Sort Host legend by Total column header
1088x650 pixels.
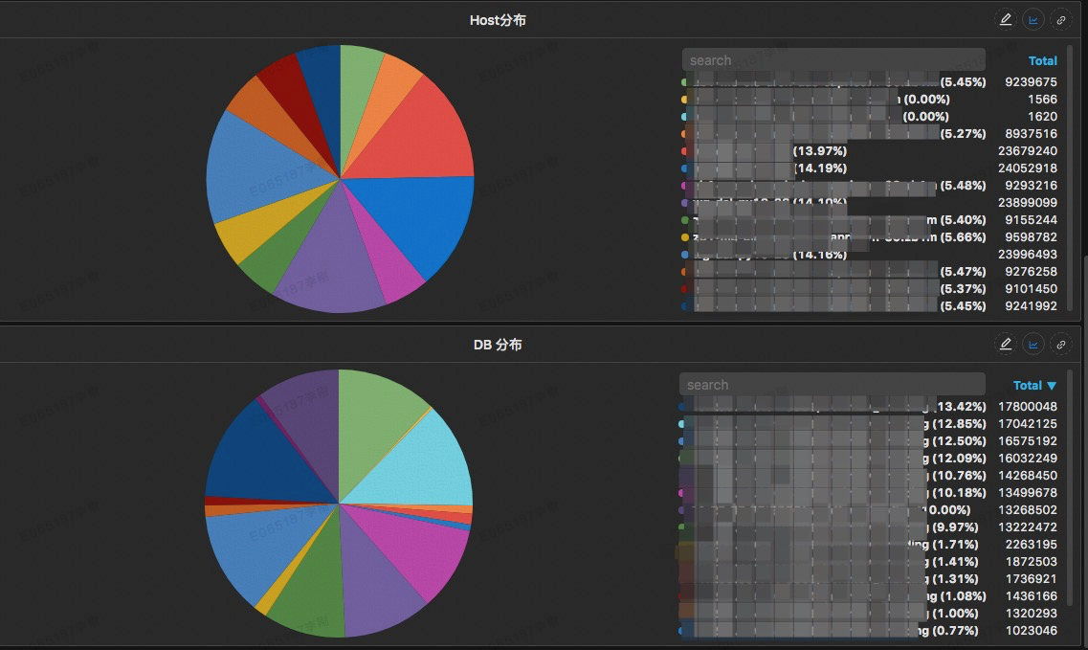pyautogui.click(x=1042, y=61)
